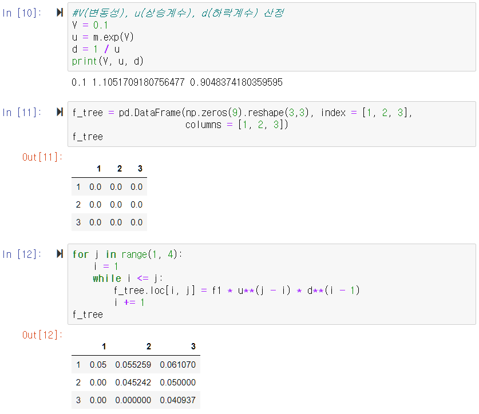Click the In [12] prompt label

(x=22, y=254)
